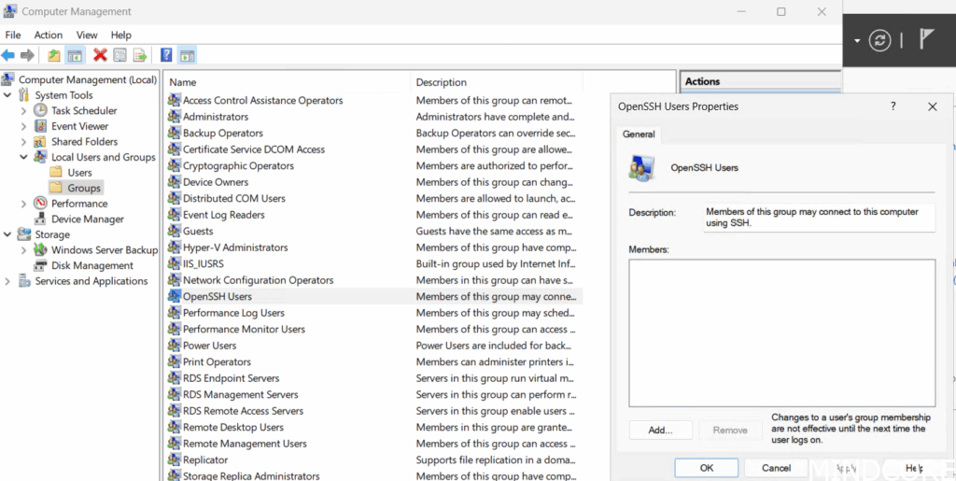Toggle the Show/Hide Action Pane icon
The image size is (956, 481).
point(187,55)
